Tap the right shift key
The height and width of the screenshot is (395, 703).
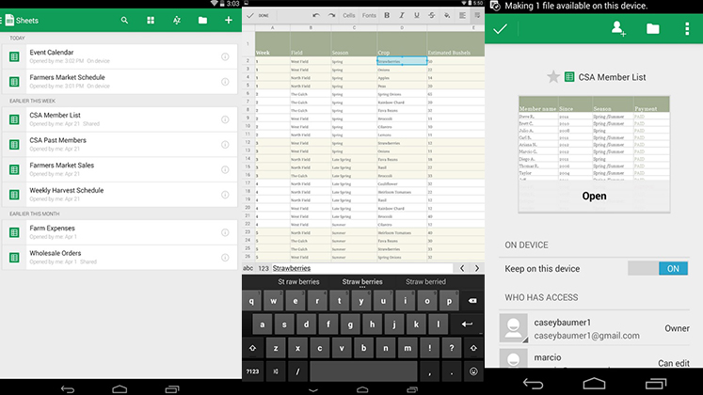[x=473, y=348]
